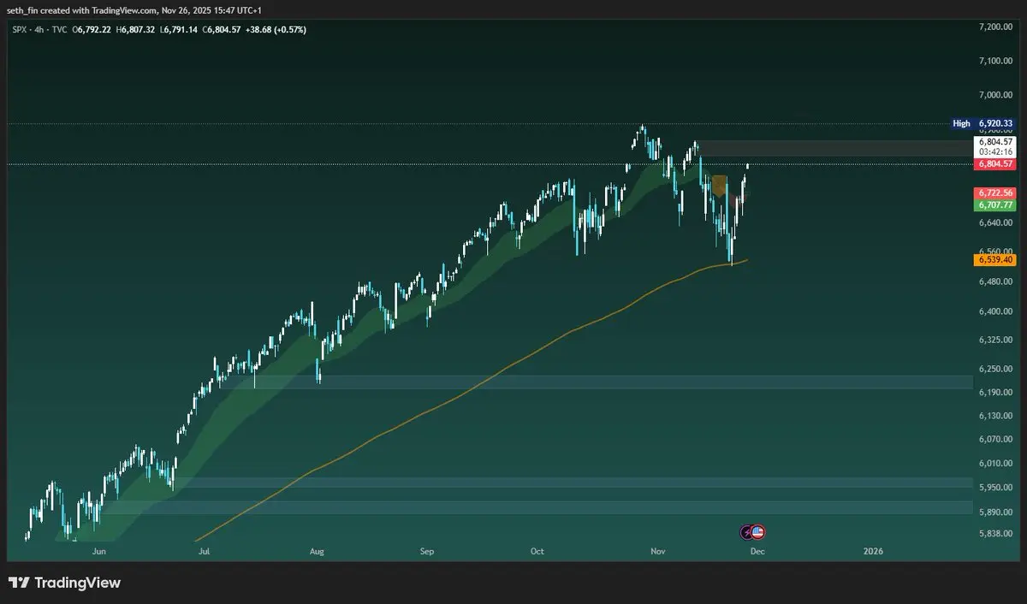Viewport: 1027px width, 604px height.
Task: Click the Oct label on time axis
Action: 537,552
